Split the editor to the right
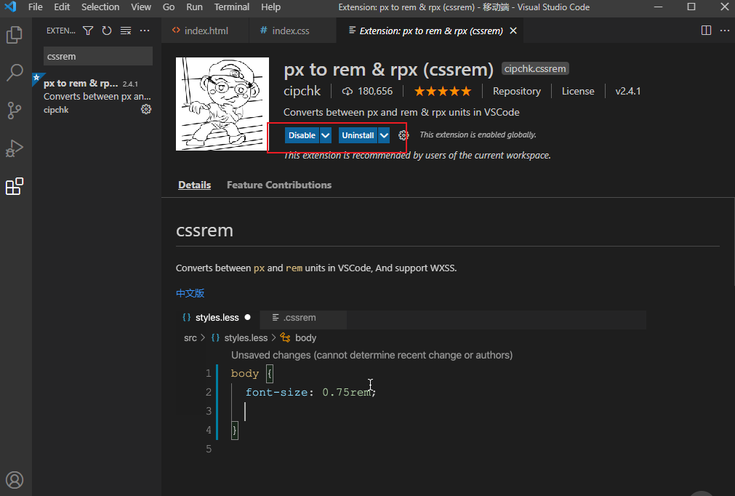Viewport: 735px width, 496px height. pos(706,31)
